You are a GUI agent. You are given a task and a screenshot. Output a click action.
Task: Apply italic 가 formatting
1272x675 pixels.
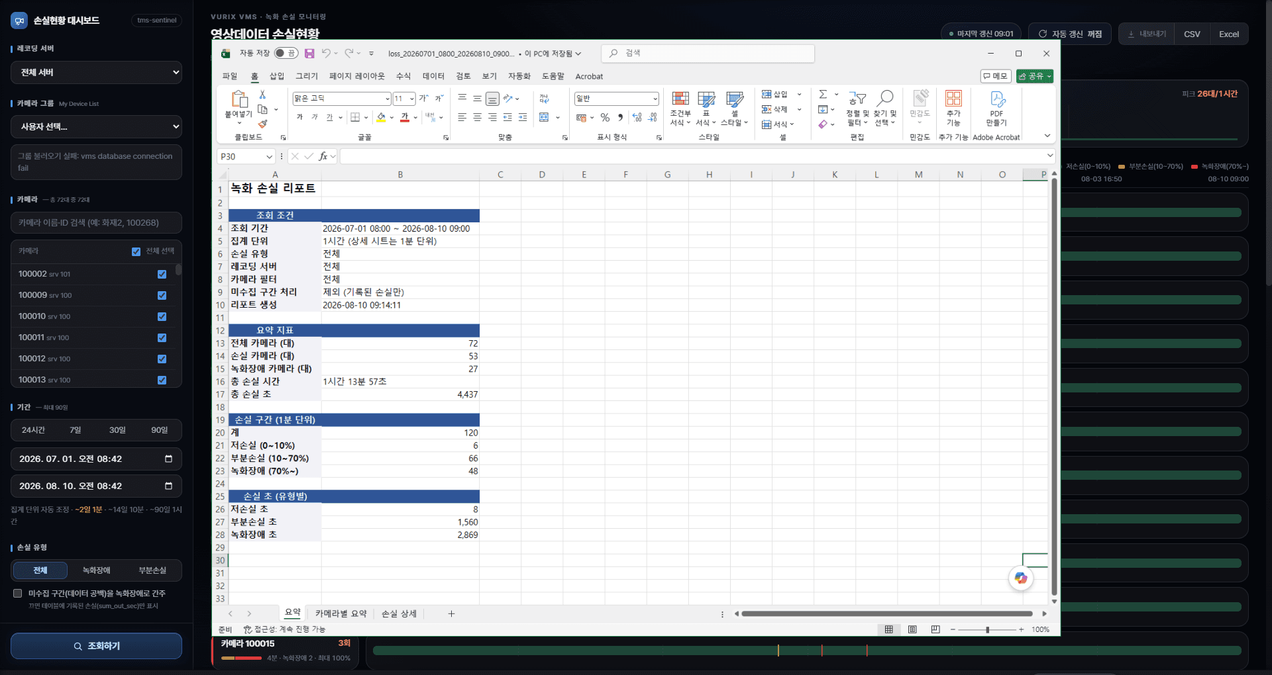tap(315, 117)
